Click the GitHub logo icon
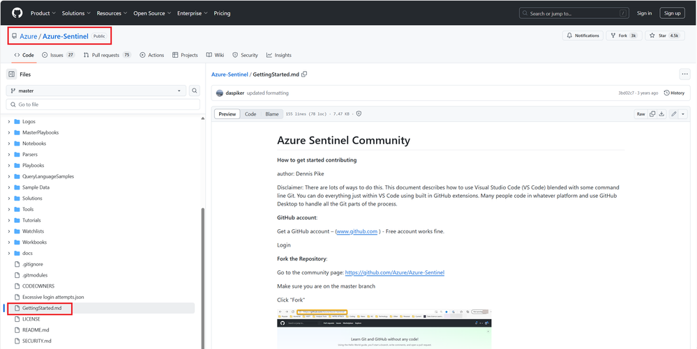Viewport: 697px width, 349px height. [x=17, y=13]
